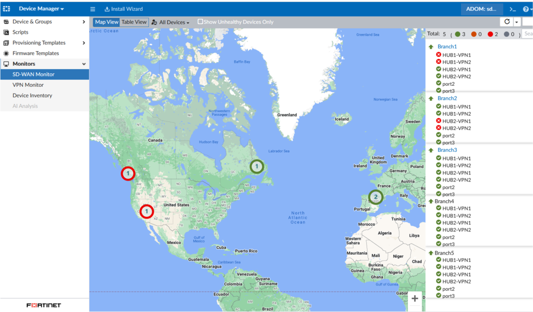This screenshot has height=312, width=533.
Task: Select Branch4 HUB1-VPN1 entry
Action: click(x=457, y=208)
